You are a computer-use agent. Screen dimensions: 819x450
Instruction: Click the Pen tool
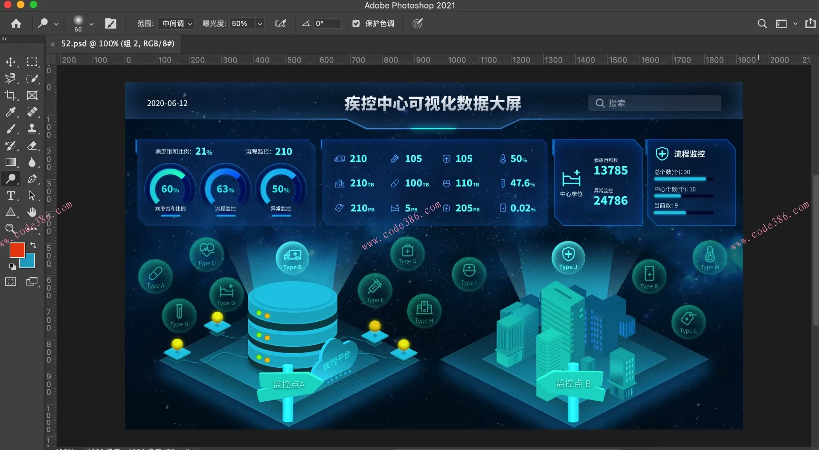click(x=32, y=179)
